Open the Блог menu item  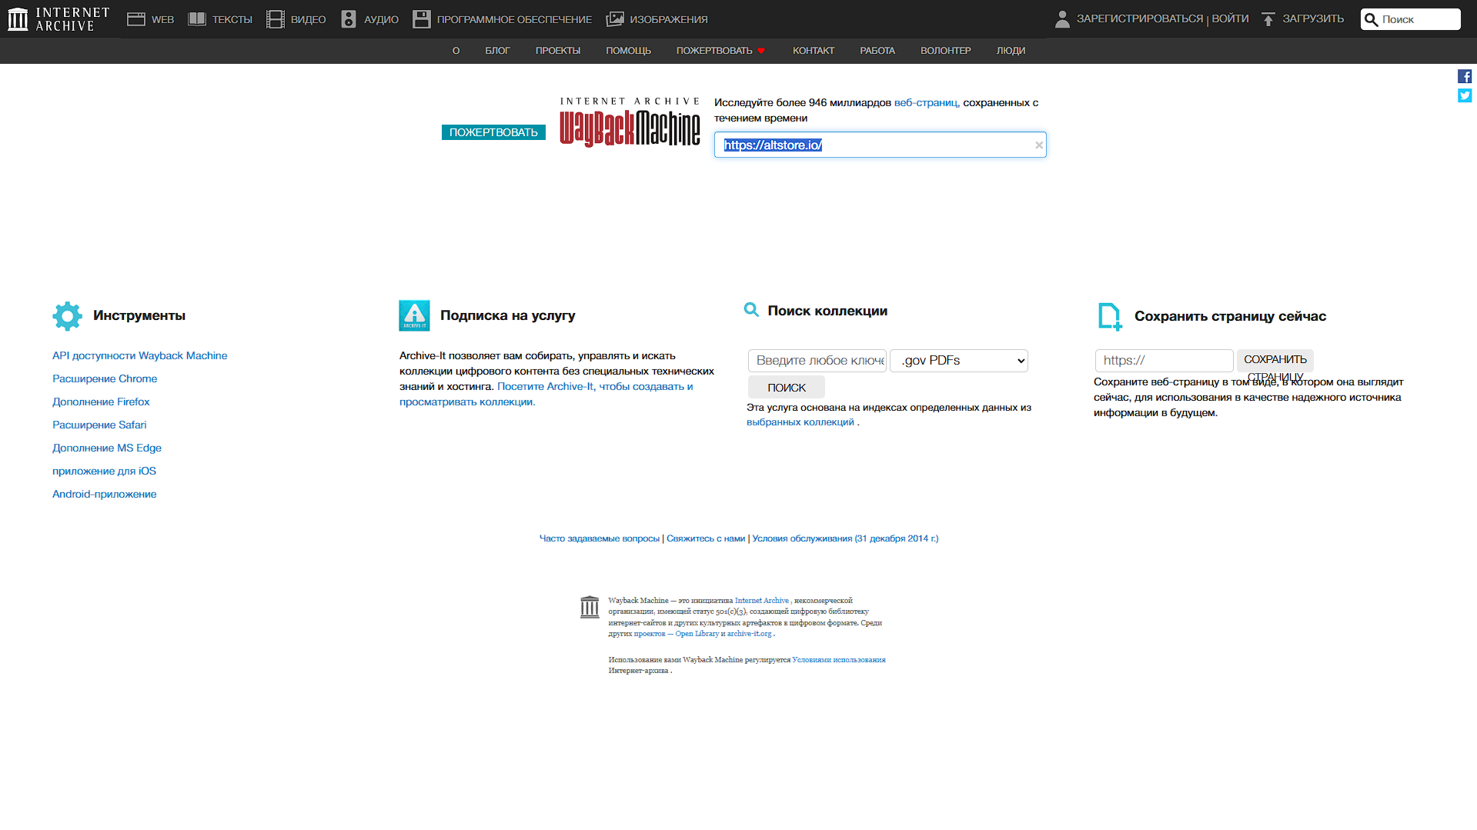coord(497,51)
